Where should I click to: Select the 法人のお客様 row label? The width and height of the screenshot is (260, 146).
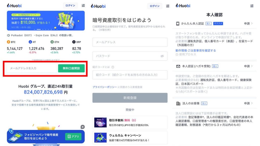click(x=191, y=103)
